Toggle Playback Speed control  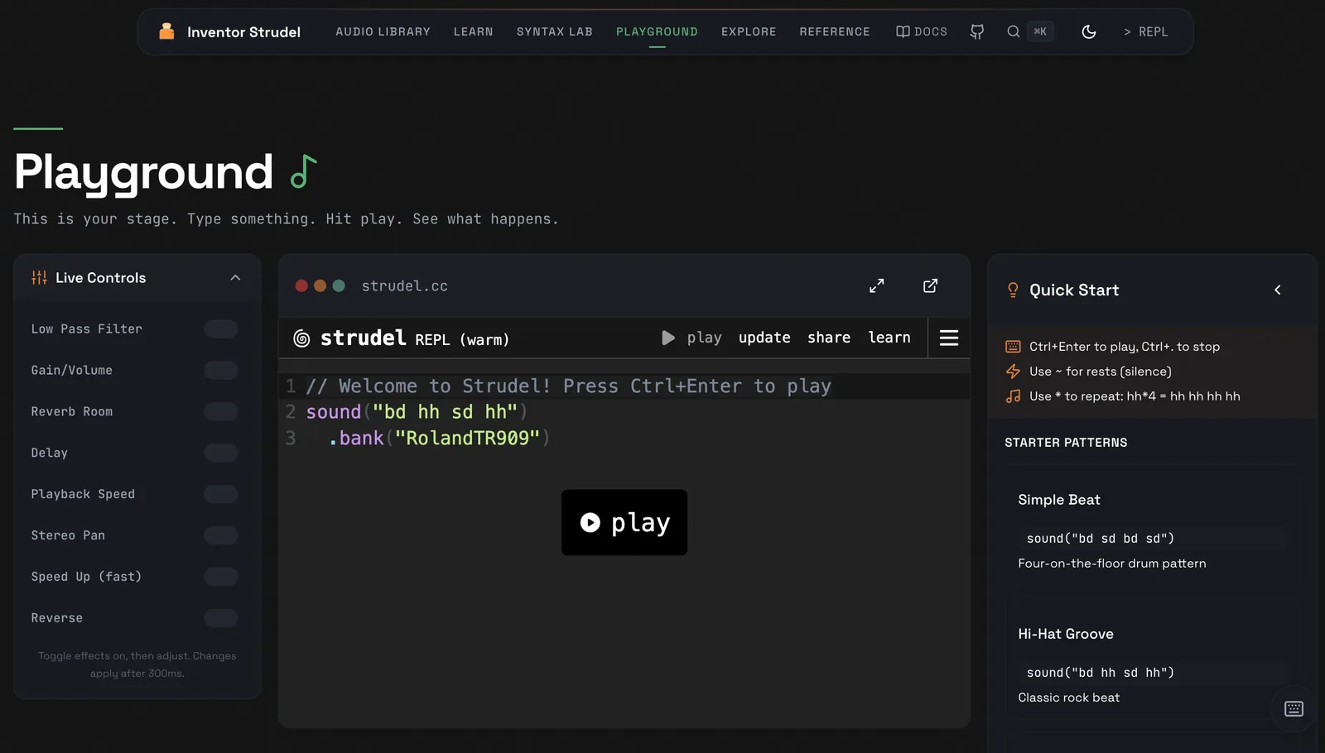[221, 495]
